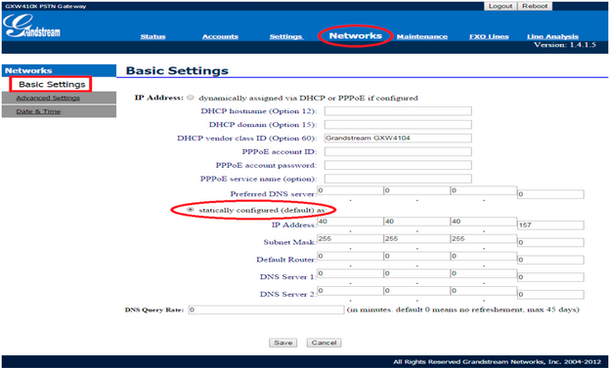
Task: Open the Status tab
Action: click(x=153, y=36)
